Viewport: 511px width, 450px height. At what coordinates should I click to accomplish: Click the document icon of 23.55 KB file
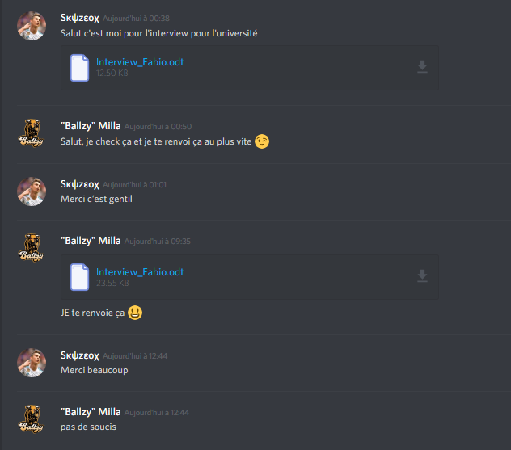(x=79, y=277)
